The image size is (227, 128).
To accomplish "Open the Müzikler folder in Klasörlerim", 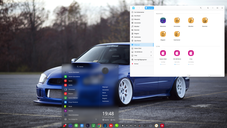I will click(x=191, y=20).
